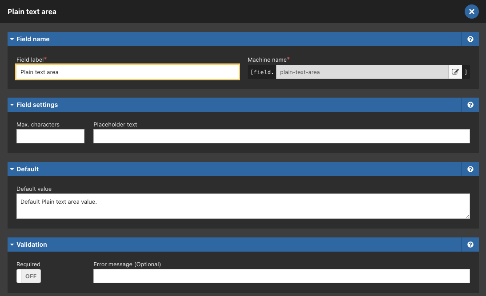Collapse the Field settings section

click(12, 105)
